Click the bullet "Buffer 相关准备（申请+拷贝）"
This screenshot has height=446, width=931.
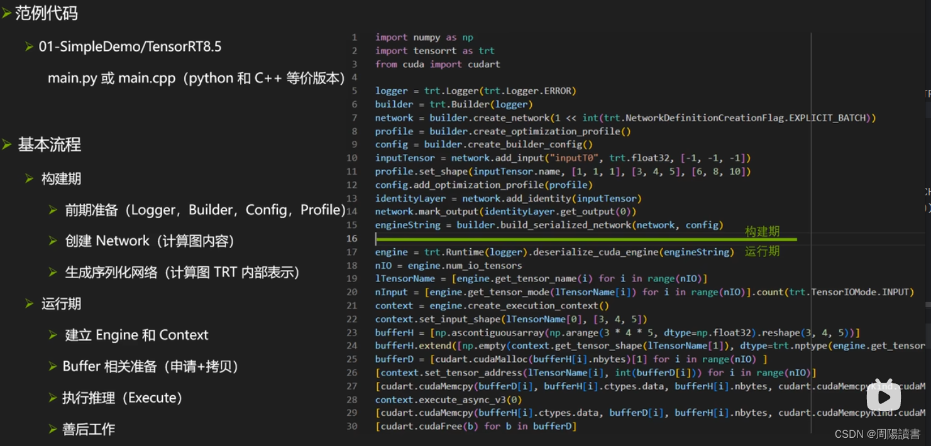(151, 366)
